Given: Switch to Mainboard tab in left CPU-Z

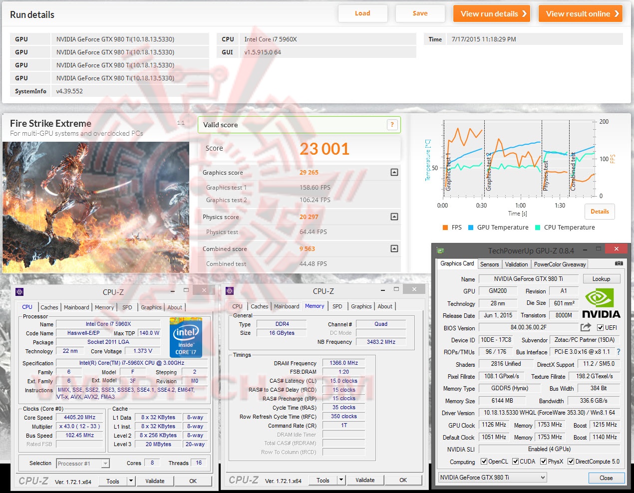Looking at the screenshot, I should 76,307.
